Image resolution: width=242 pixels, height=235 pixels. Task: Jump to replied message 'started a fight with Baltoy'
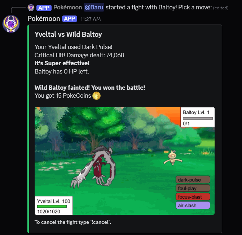pyautogui.click(x=159, y=7)
